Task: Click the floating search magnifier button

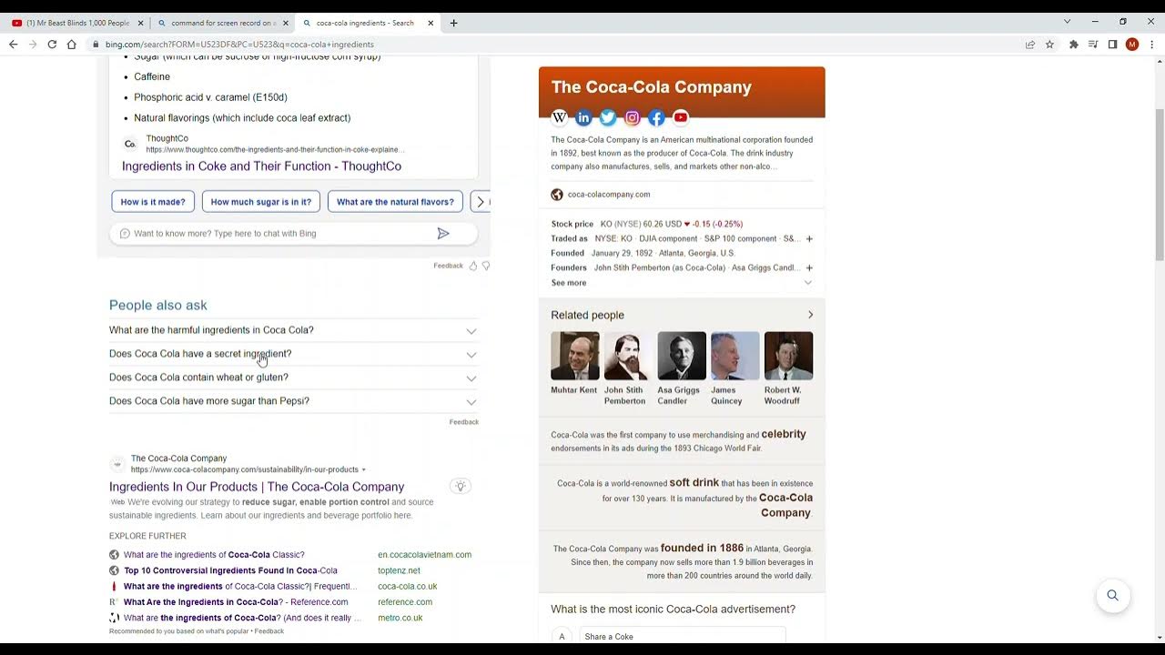Action: 1112,596
